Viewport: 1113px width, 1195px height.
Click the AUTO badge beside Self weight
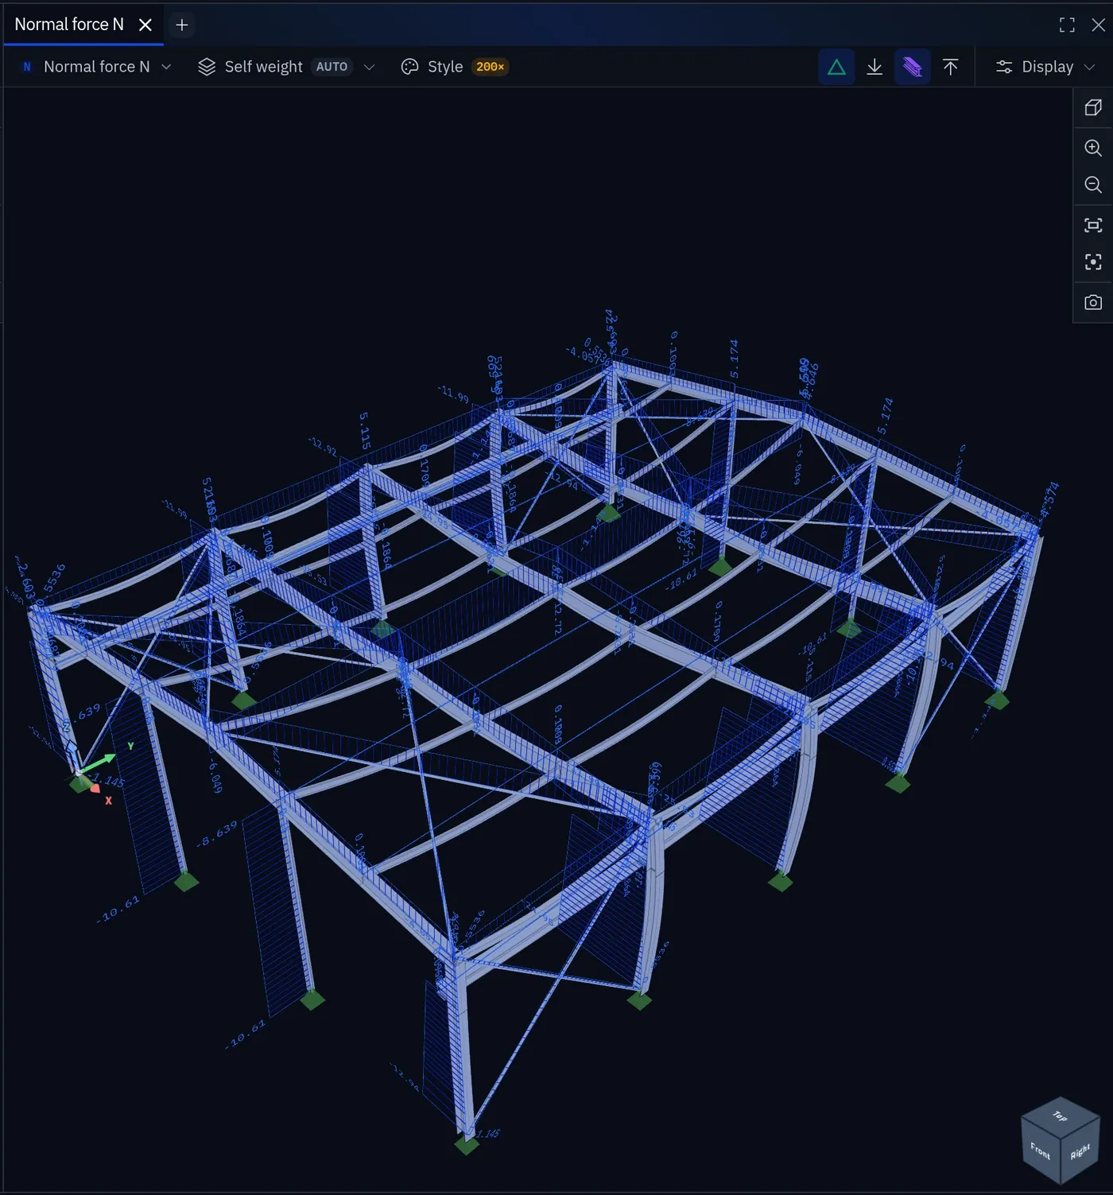coord(332,67)
